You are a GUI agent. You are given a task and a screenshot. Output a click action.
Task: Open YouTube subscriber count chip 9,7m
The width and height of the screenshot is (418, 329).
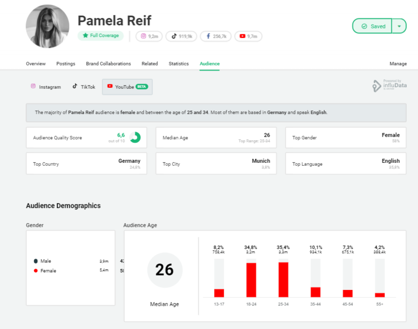point(248,36)
